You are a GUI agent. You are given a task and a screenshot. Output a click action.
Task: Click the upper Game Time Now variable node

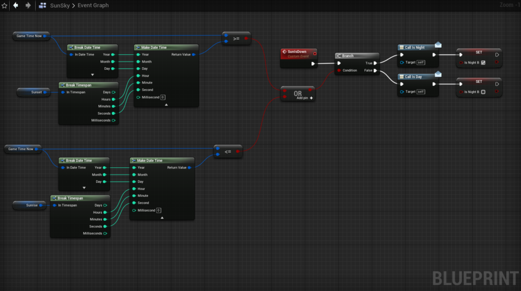31,36
